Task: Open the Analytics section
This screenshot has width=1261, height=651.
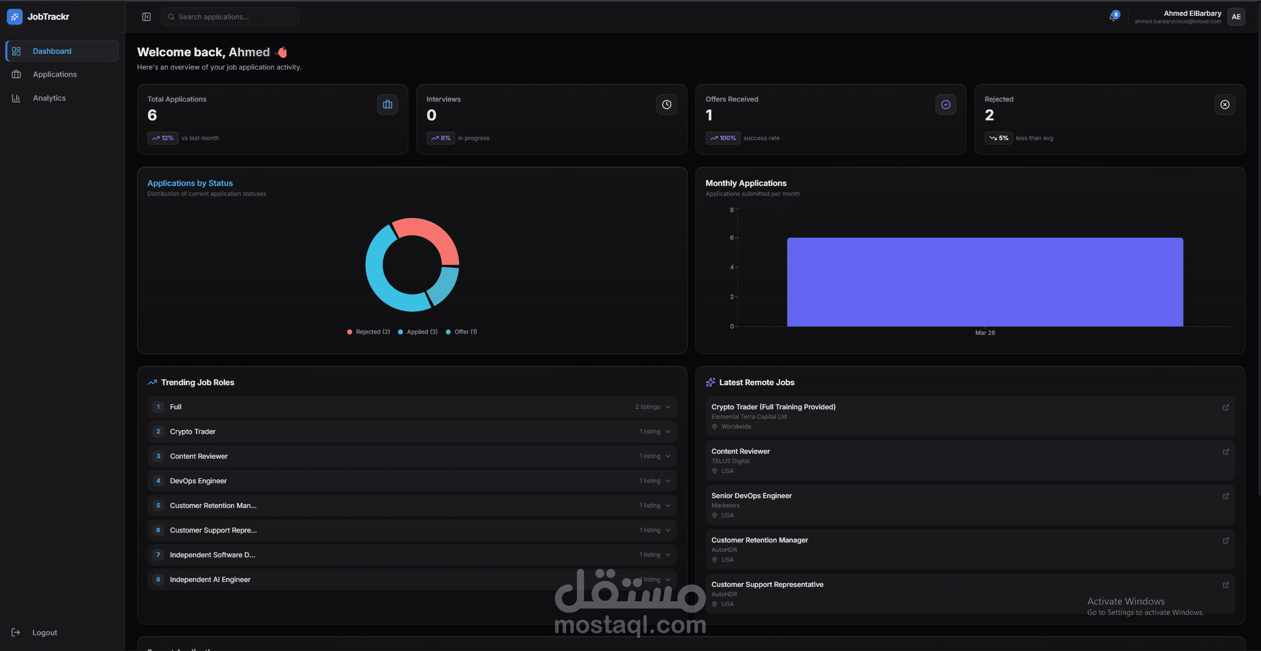Action: 49,98
